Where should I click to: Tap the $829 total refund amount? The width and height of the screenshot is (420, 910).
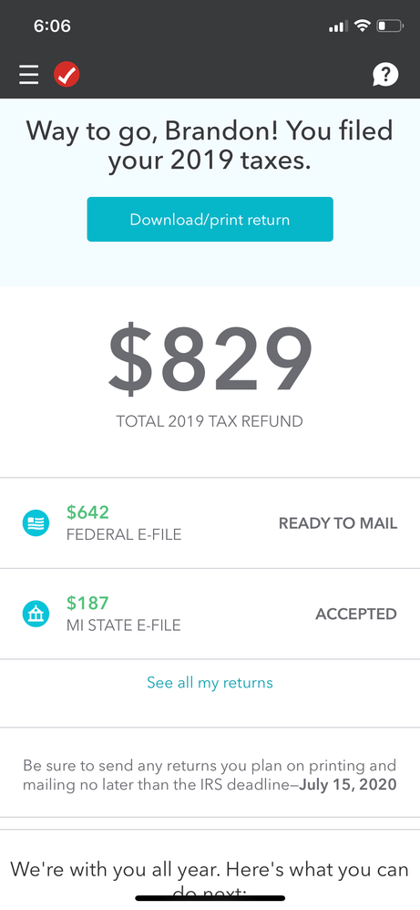tap(210, 360)
